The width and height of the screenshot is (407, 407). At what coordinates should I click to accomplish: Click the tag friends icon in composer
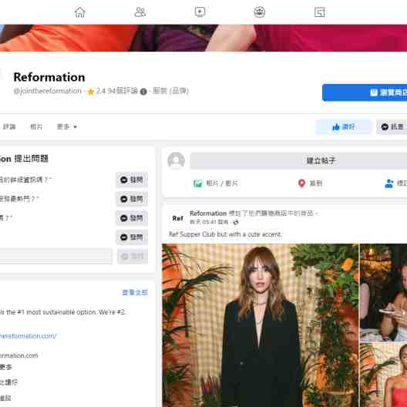pyautogui.click(x=388, y=183)
